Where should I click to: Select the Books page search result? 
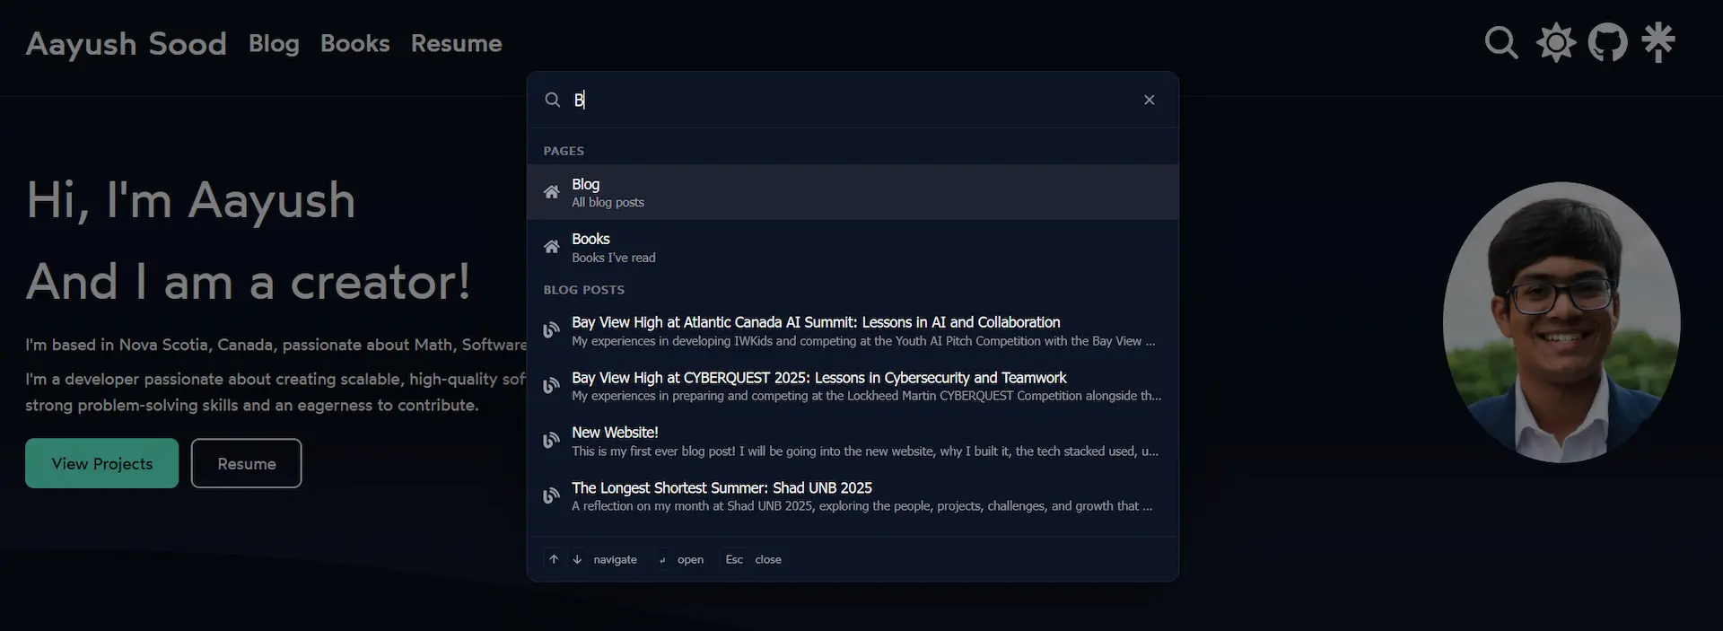click(853, 248)
